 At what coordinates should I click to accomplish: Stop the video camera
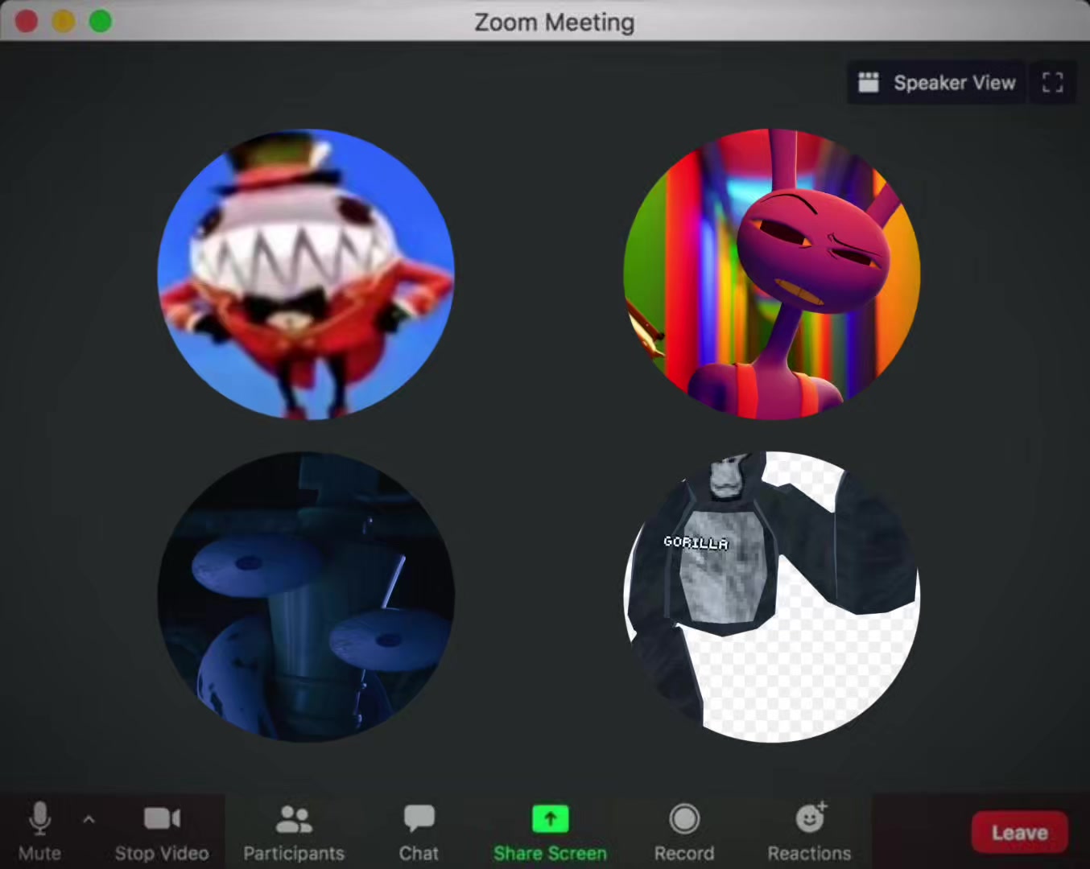(162, 831)
